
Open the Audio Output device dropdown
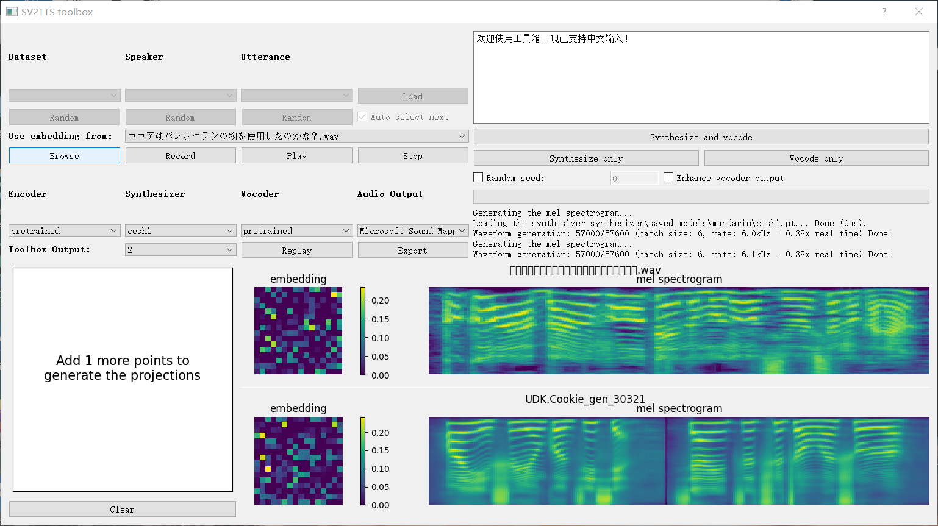click(x=413, y=231)
